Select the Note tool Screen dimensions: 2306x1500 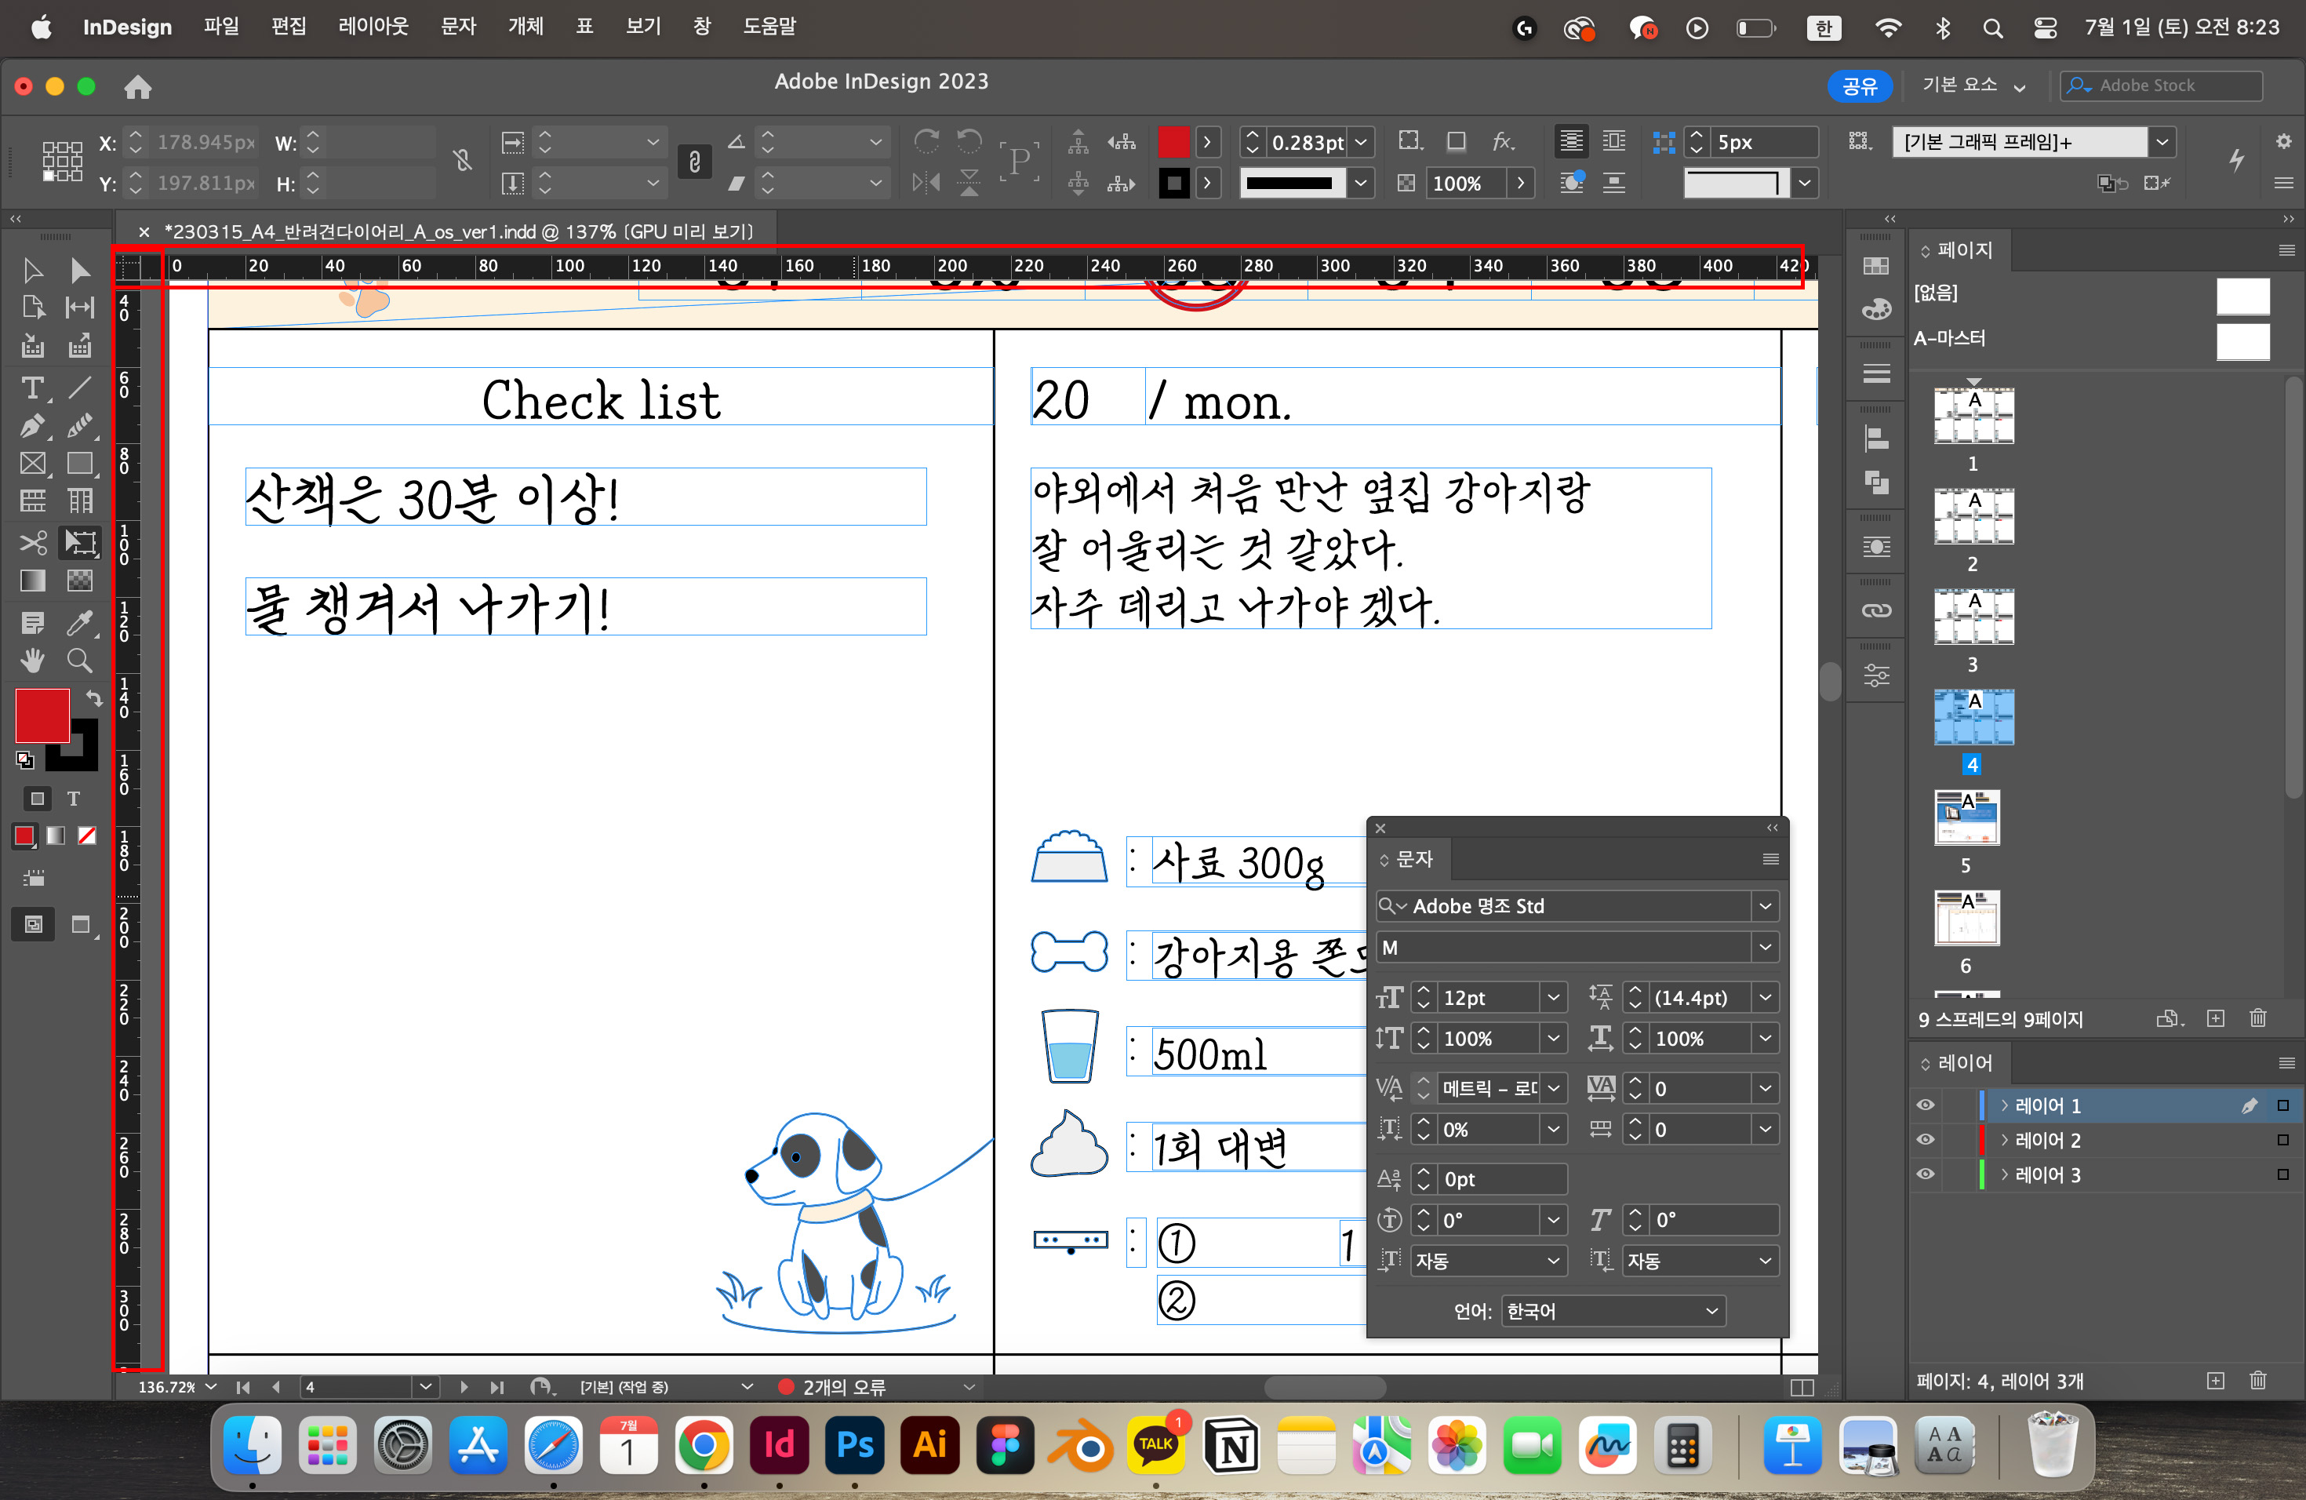pos(32,623)
